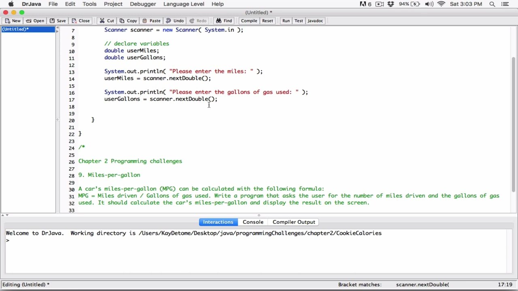The height and width of the screenshot is (291, 518).
Task: Save the current file via toolbar
Action: tap(57, 21)
